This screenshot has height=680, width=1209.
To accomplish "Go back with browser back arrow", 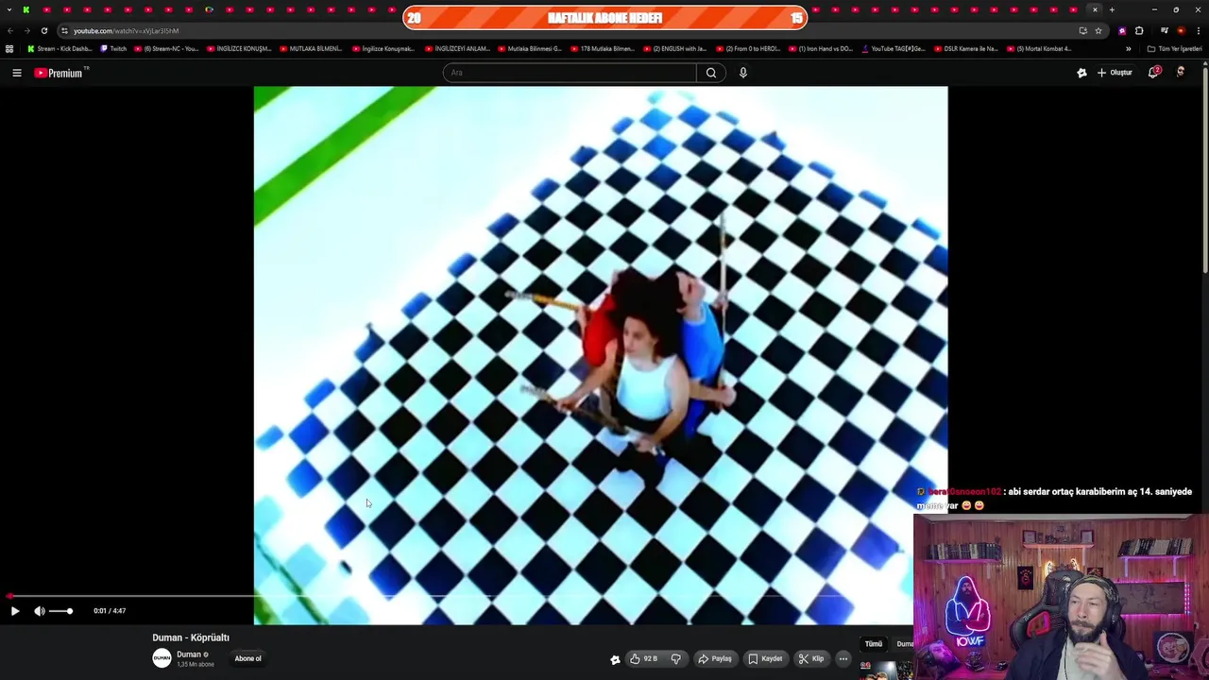I will pyautogui.click(x=9, y=30).
